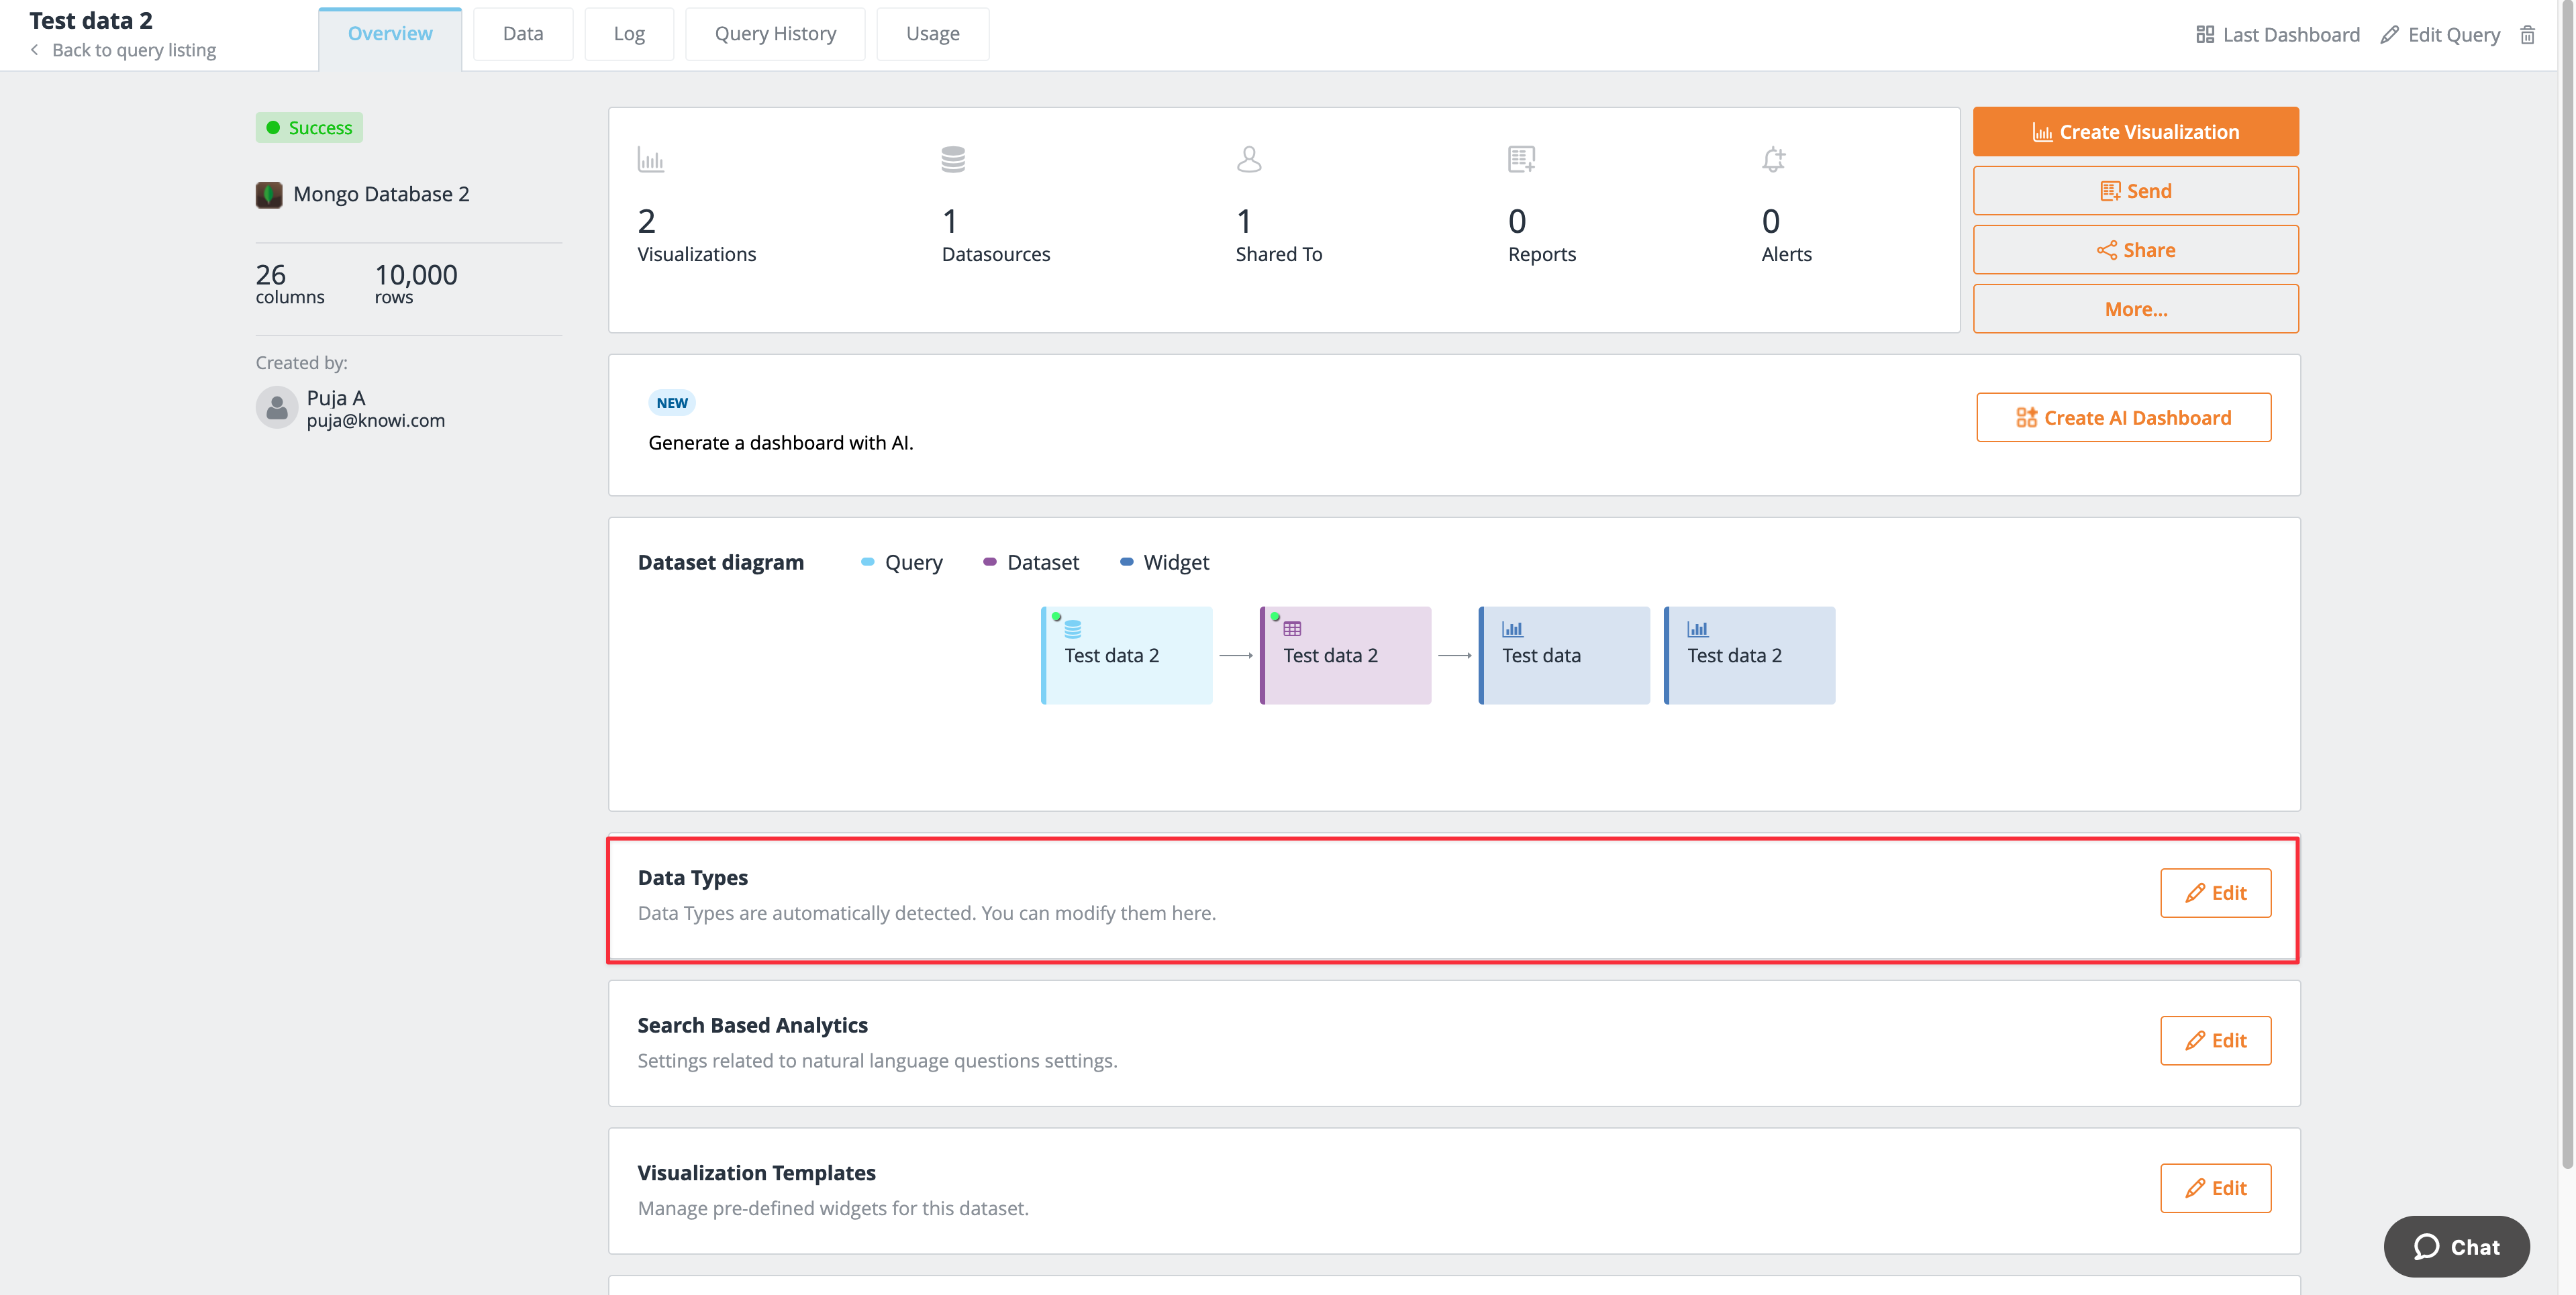Screen dimensions: 2576x1295
Task: Switch to the Query History tab
Action: coord(775,33)
